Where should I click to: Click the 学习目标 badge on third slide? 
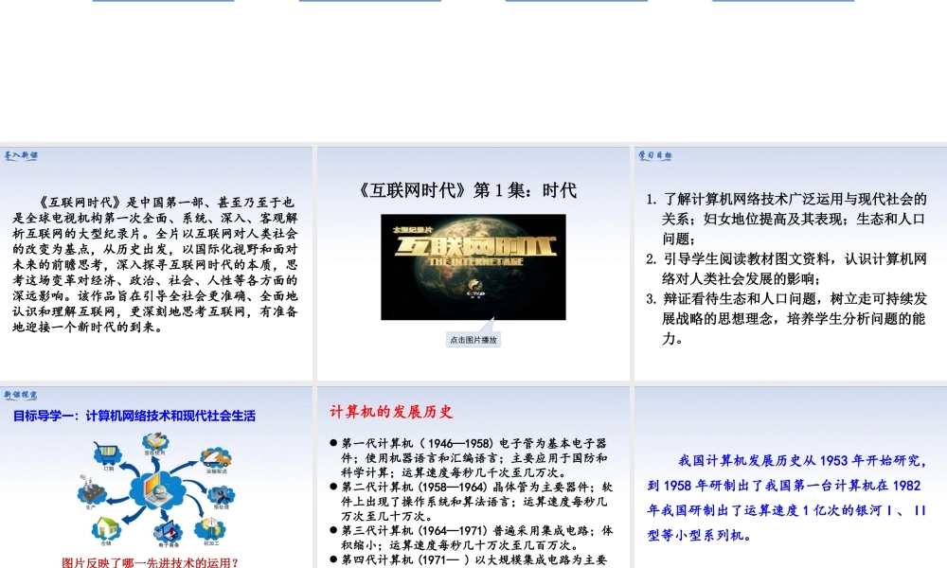coord(654,156)
